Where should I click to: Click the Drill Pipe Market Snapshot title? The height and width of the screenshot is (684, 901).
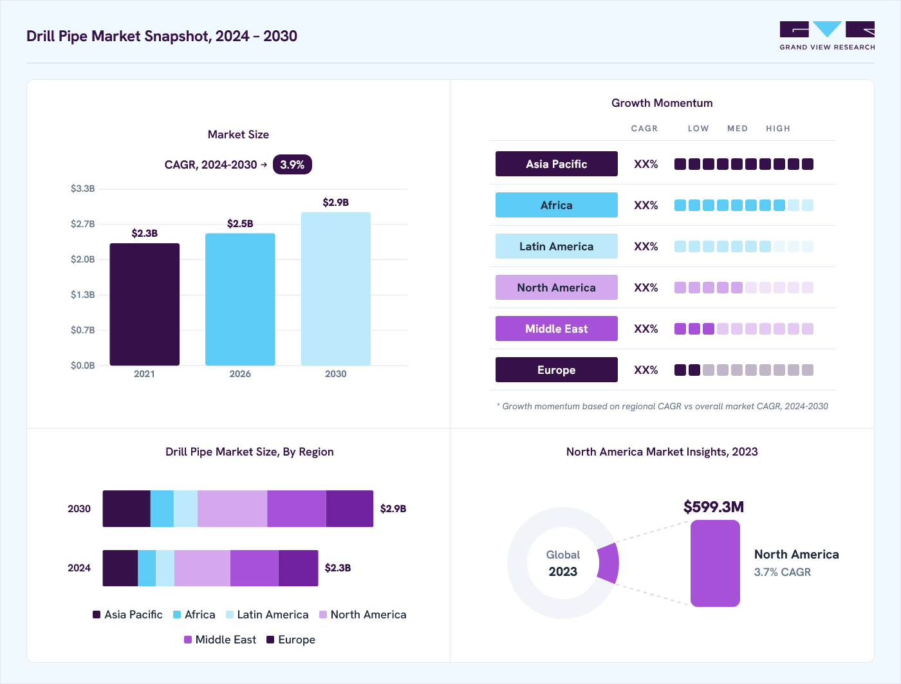coord(162,36)
